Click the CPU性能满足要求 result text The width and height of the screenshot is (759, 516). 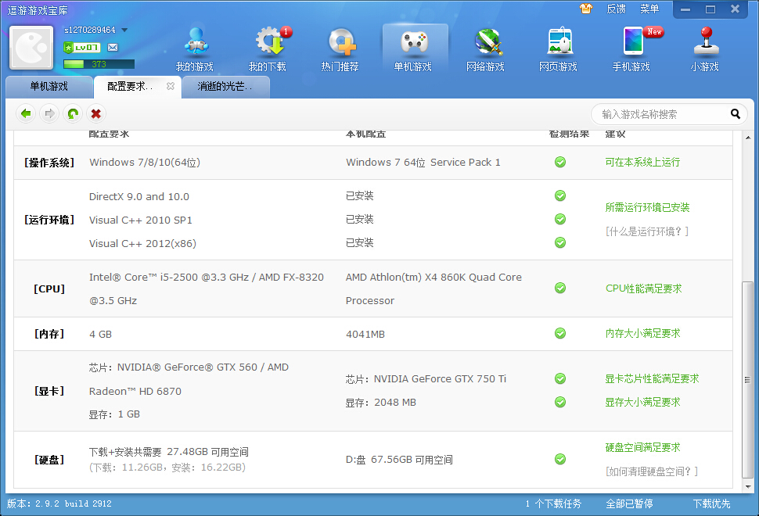(643, 288)
